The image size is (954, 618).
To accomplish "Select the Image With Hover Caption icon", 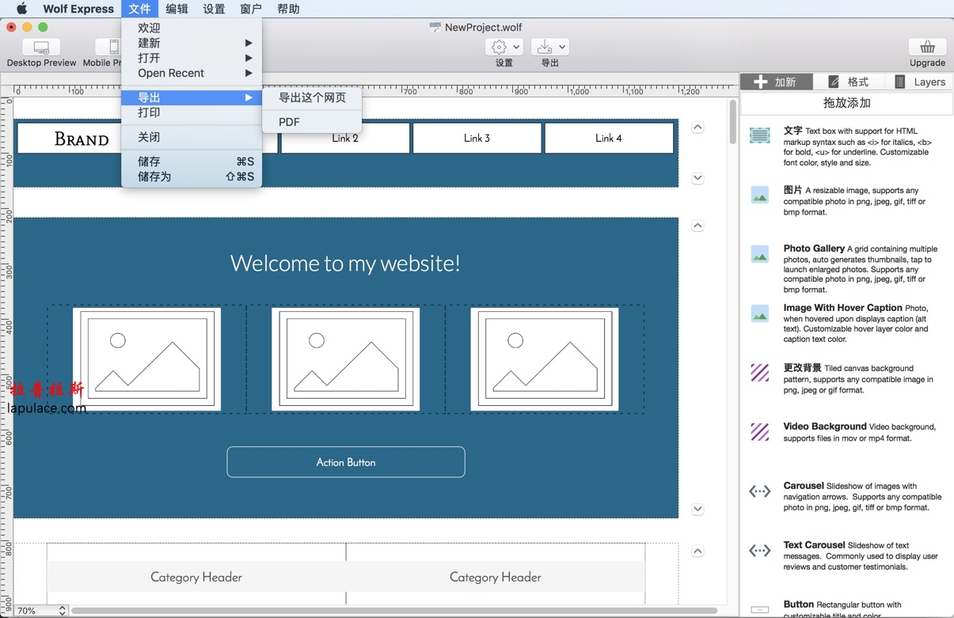I will point(759,313).
